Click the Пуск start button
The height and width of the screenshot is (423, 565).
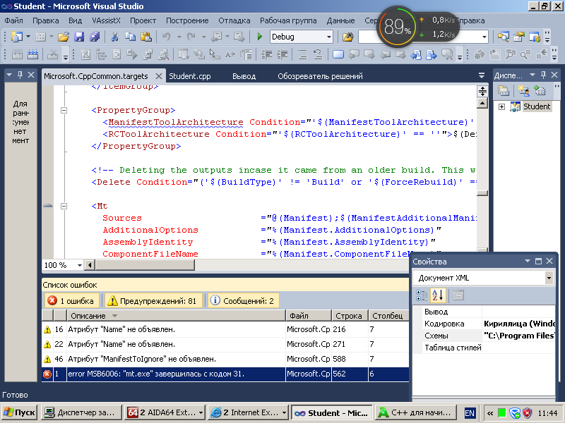pos(19,412)
